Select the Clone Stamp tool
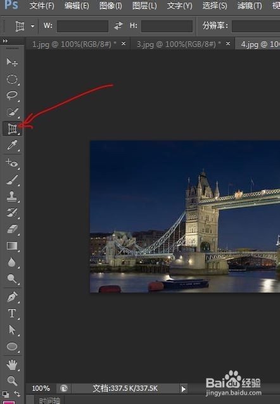This screenshot has width=280, height=404. point(12,196)
